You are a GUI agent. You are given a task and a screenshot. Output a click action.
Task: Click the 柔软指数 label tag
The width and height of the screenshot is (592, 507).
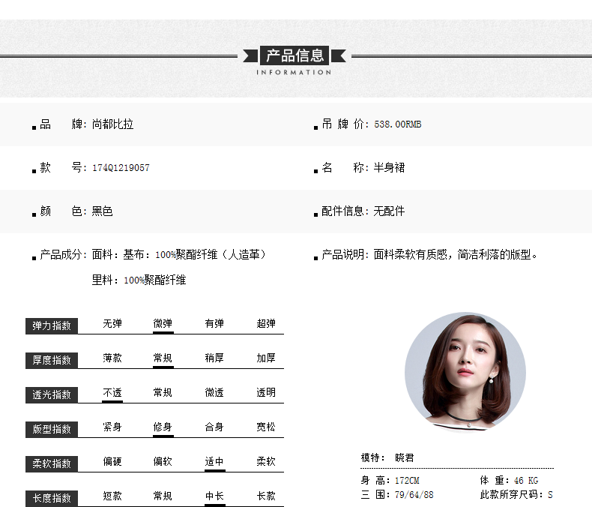point(52,463)
